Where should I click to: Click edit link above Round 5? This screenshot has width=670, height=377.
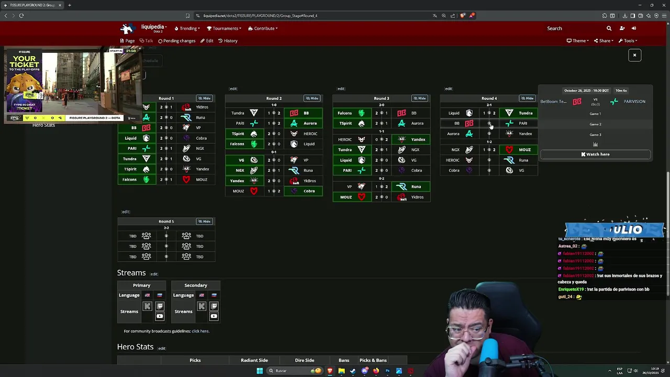pos(126,212)
